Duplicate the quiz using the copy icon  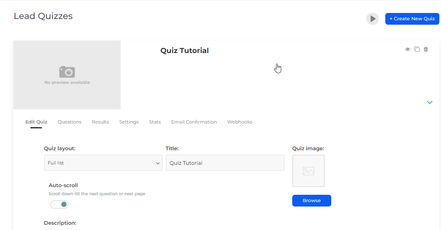click(x=417, y=49)
